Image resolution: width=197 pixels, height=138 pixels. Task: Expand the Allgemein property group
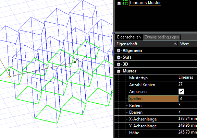point(119,50)
